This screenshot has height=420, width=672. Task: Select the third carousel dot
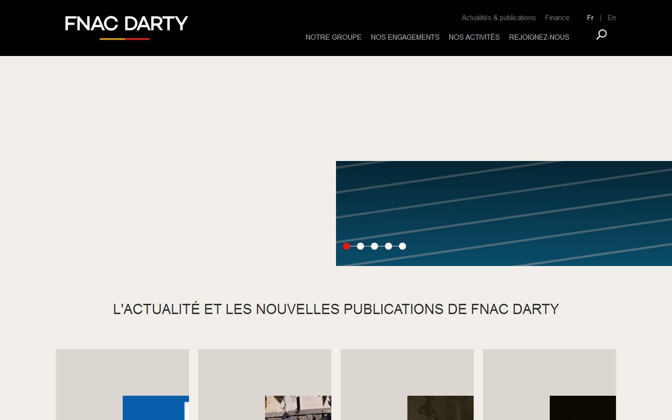click(x=374, y=246)
